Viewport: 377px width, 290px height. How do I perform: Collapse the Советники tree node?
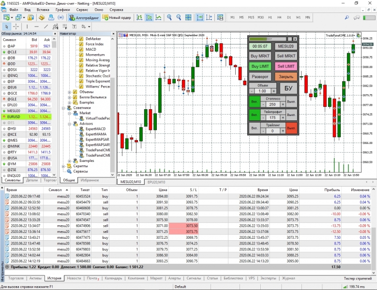(x=63, y=108)
